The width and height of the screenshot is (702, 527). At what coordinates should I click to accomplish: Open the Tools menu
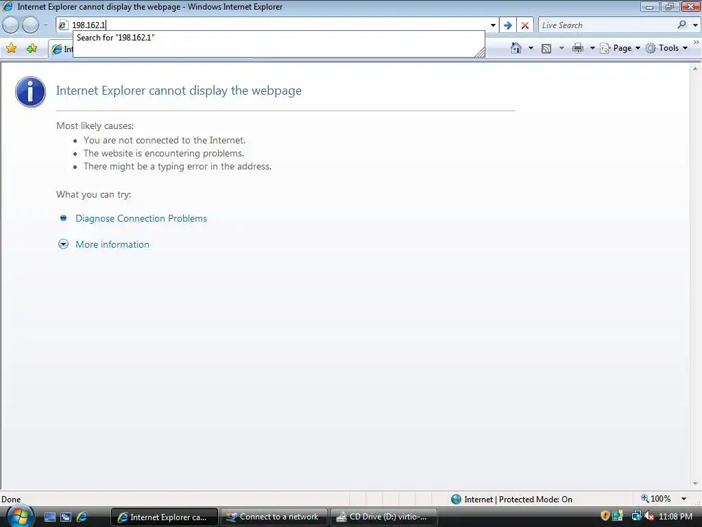(666, 48)
